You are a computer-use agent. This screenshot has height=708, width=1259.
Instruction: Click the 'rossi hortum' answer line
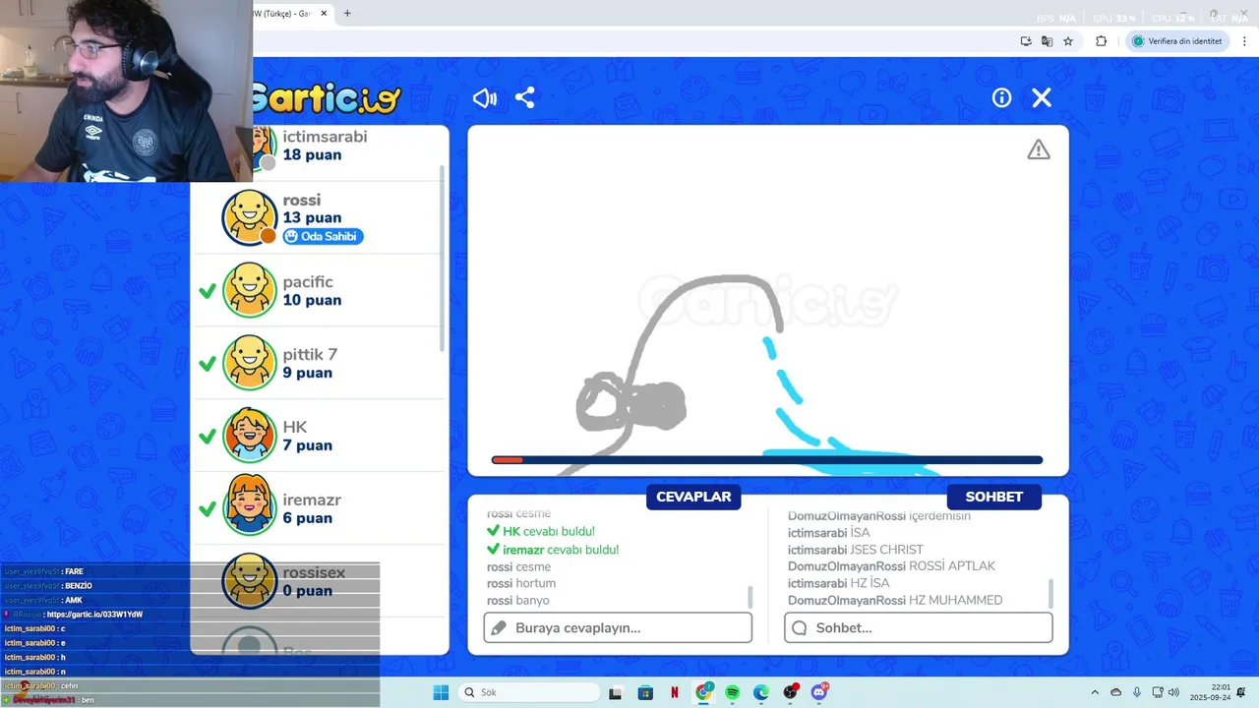(x=521, y=583)
